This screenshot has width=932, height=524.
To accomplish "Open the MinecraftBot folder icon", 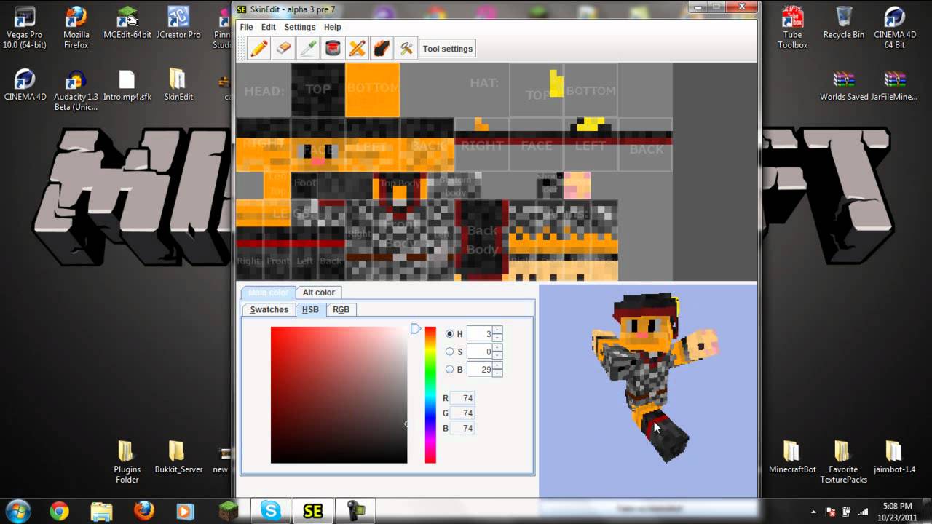I will click(x=792, y=457).
